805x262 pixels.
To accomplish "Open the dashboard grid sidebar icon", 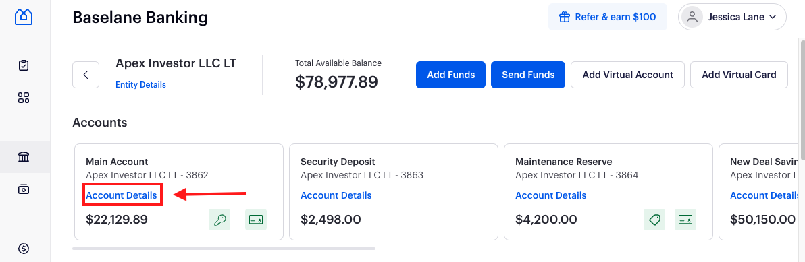I will (x=24, y=98).
